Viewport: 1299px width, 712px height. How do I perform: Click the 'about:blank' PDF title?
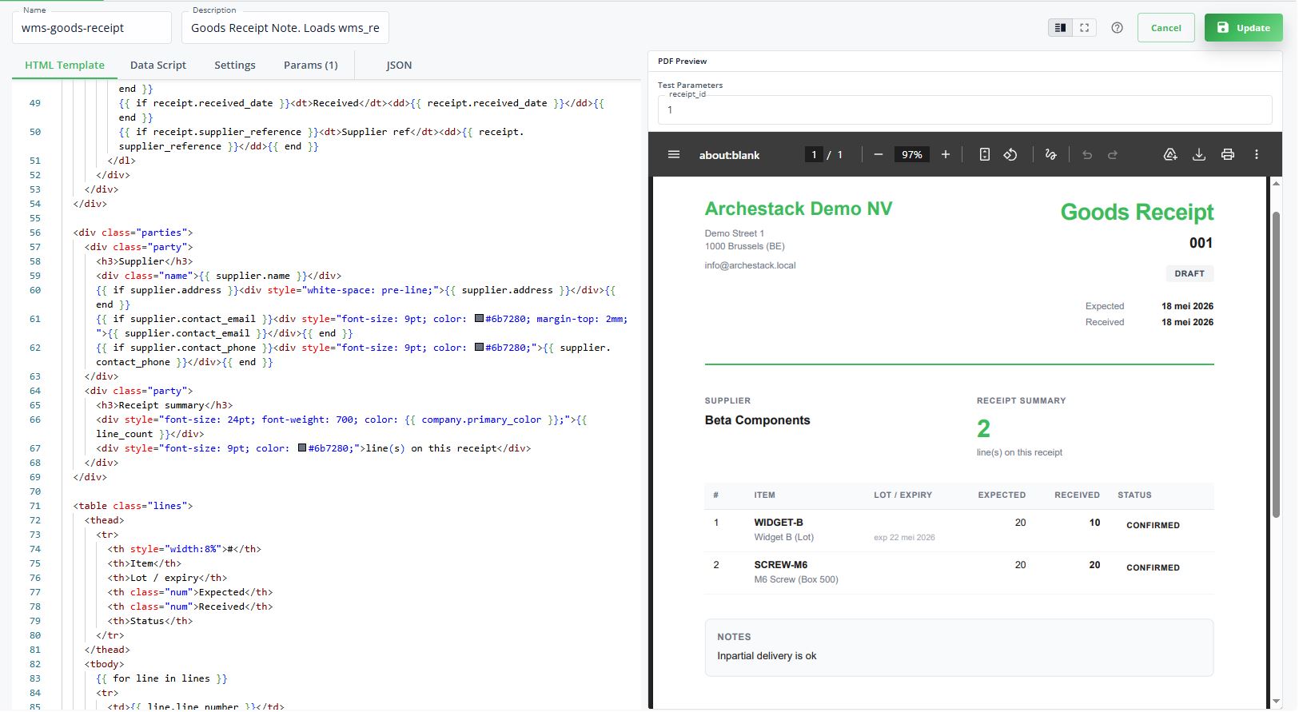click(729, 155)
